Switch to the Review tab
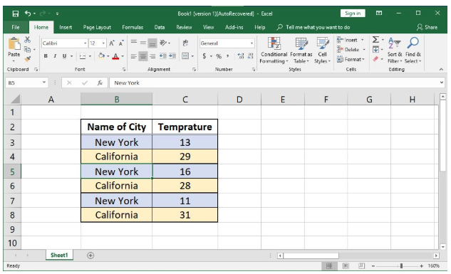Screen dimensions: 451x274 [184, 27]
